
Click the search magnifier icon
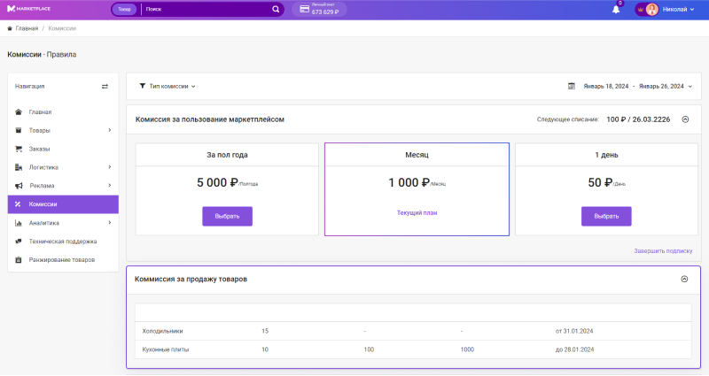click(276, 10)
